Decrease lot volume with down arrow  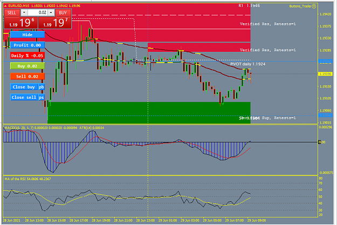point(24,13)
